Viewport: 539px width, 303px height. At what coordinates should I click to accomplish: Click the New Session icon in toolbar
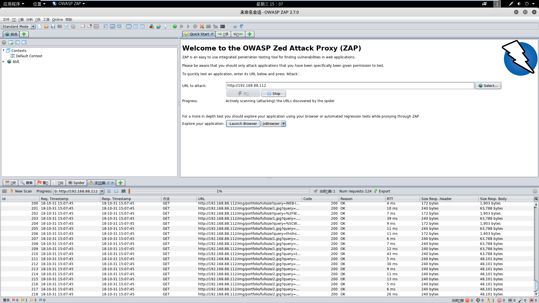pyautogui.click(x=40, y=26)
